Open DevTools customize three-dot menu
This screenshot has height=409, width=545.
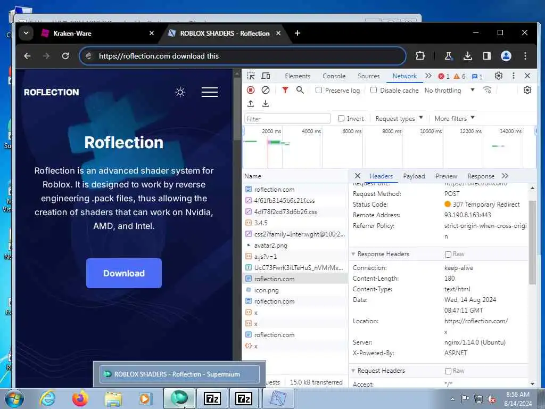pos(514,76)
